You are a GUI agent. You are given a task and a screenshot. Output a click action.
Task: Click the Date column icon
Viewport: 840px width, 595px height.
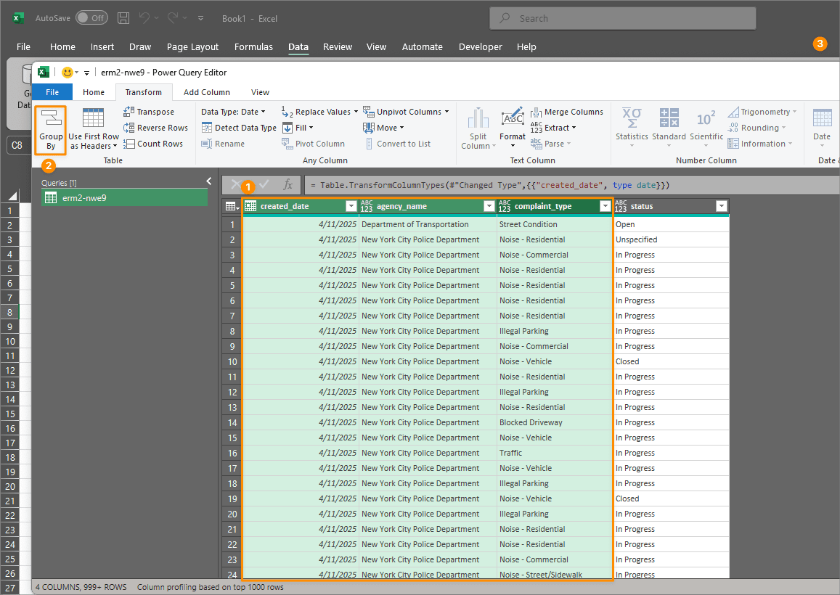pos(822,118)
